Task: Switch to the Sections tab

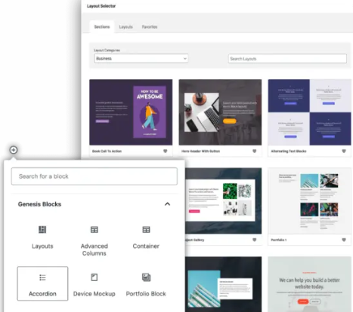Action: tap(102, 27)
